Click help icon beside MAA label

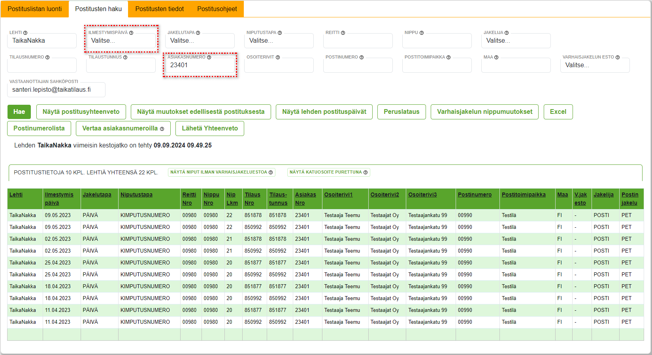coord(496,57)
